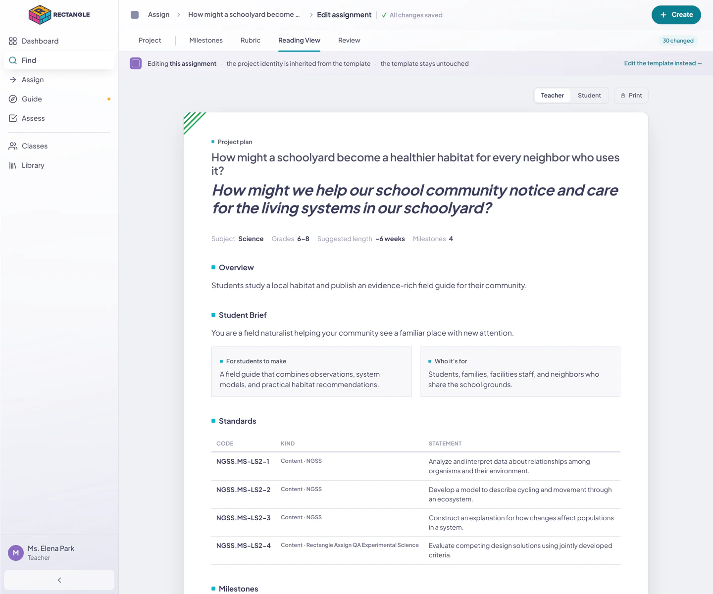Click the Assign arrow icon

coord(13,80)
